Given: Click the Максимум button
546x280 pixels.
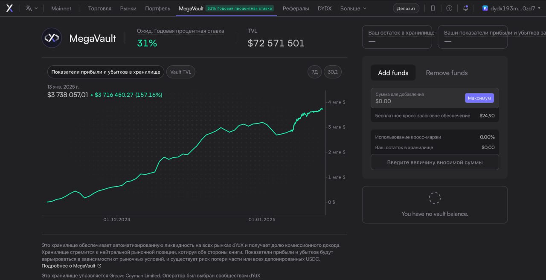Looking at the screenshot, I should tap(479, 98).
